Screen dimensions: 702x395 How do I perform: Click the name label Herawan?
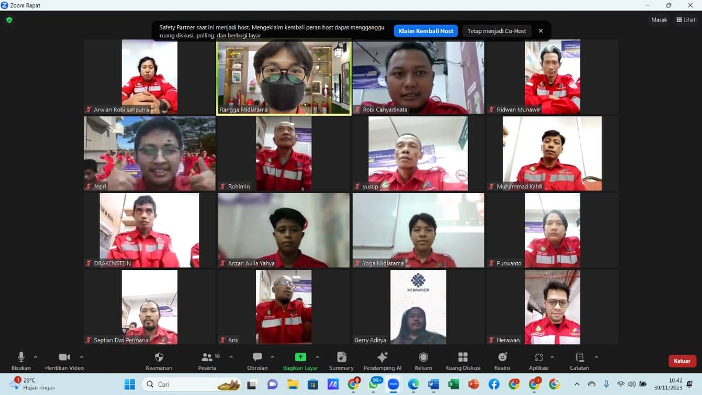coord(508,340)
